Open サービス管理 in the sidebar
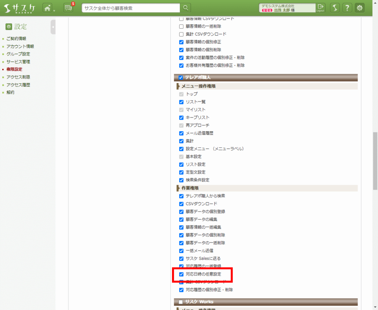The width and height of the screenshot is (378, 310). 18,61
